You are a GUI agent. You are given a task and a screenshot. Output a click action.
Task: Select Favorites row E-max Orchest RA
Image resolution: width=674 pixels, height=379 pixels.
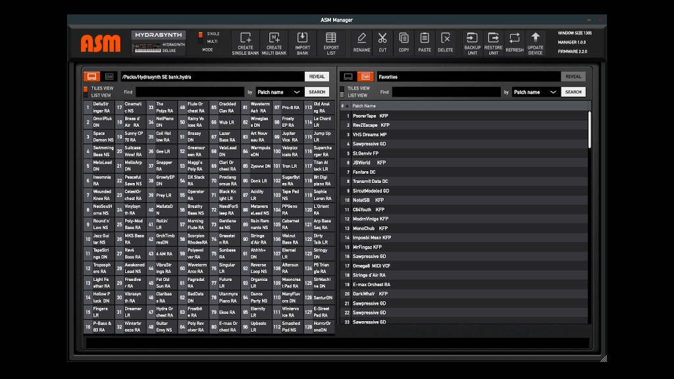pos(463,284)
